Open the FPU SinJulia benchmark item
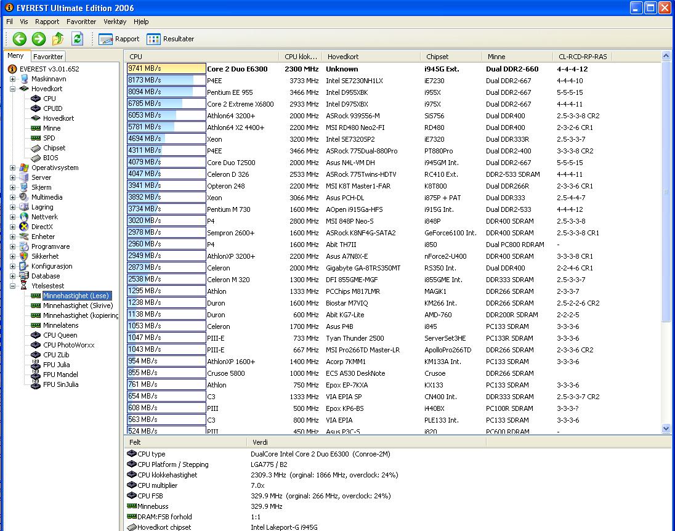The image size is (675, 531). pyautogui.click(x=61, y=384)
